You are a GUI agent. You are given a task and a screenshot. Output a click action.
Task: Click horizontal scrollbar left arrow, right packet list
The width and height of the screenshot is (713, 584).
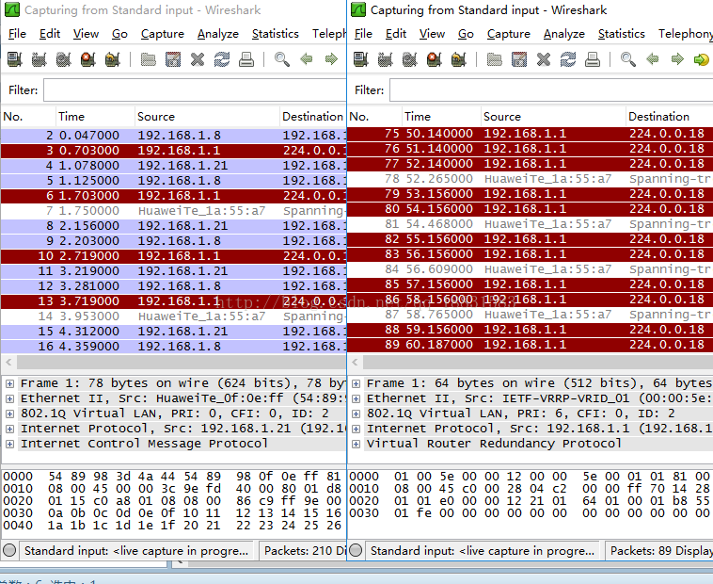(x=356, y=363)
